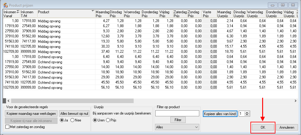
Task: Choose Prijs for uurprijs calculation
Action: tap(107, 121)
